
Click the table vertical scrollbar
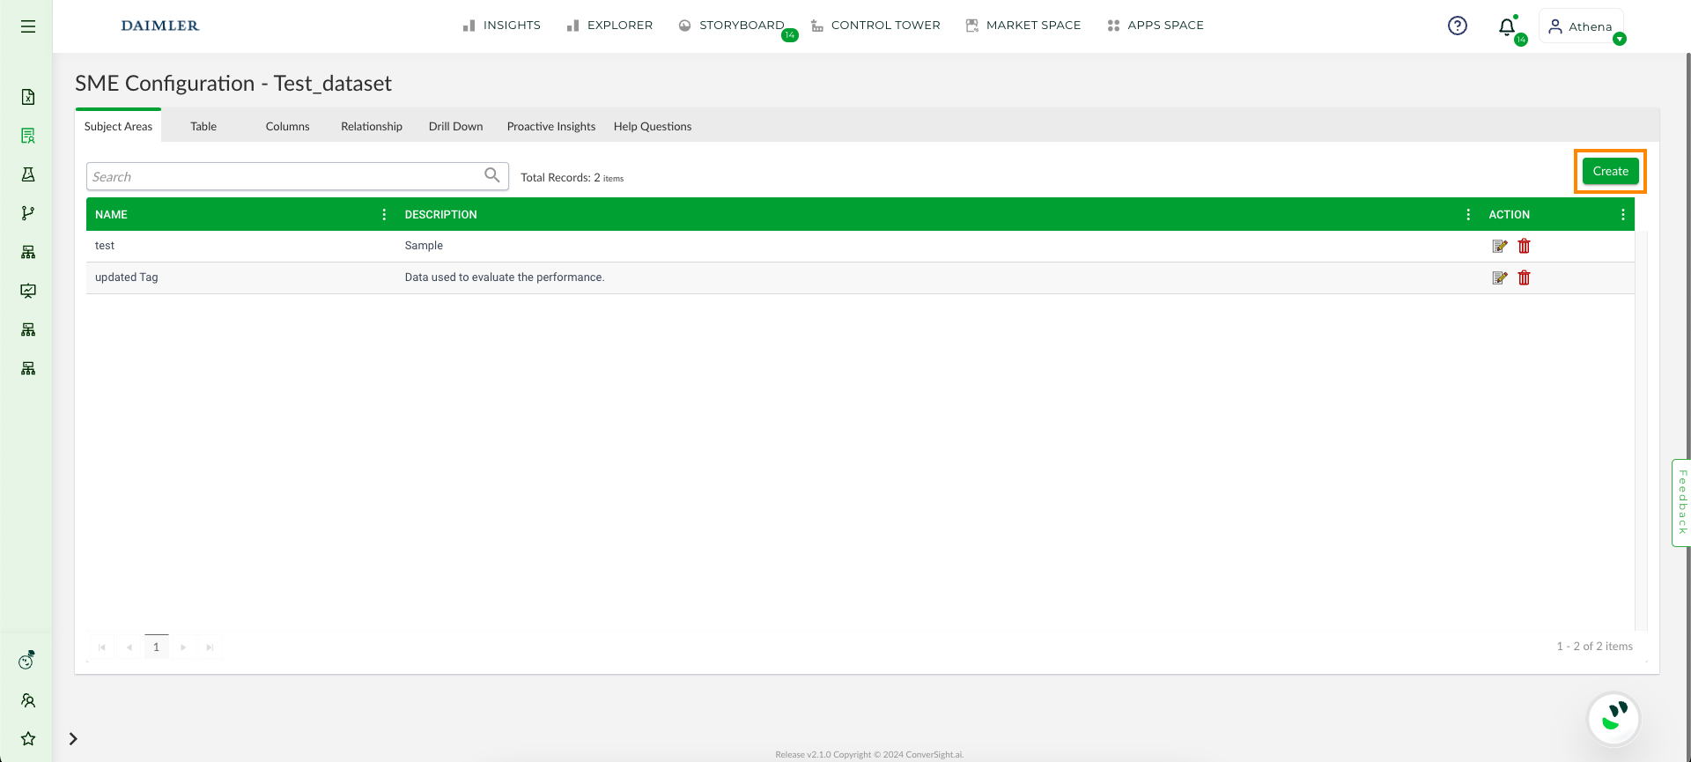(x=1641, y=431)
